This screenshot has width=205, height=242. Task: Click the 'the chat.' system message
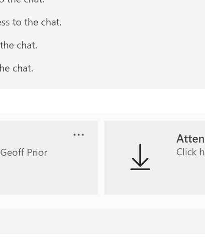[x=18, y=45]
